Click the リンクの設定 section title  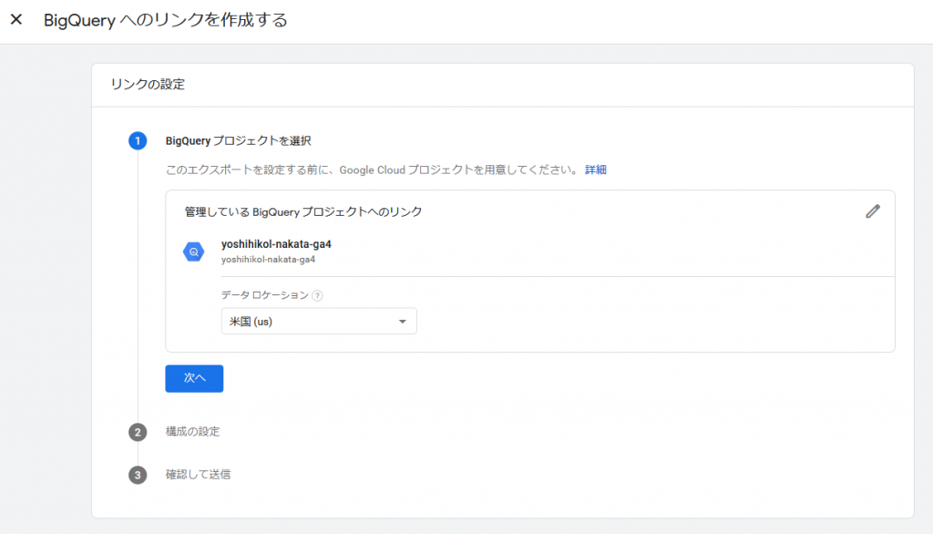148,85
